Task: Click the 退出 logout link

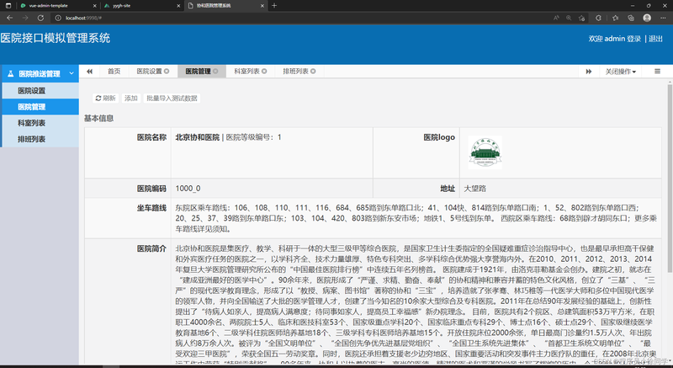Action: pos(655,39)
